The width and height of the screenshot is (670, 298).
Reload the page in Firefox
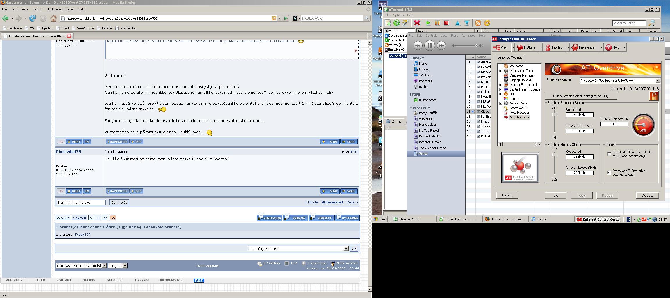click(33, 18)
